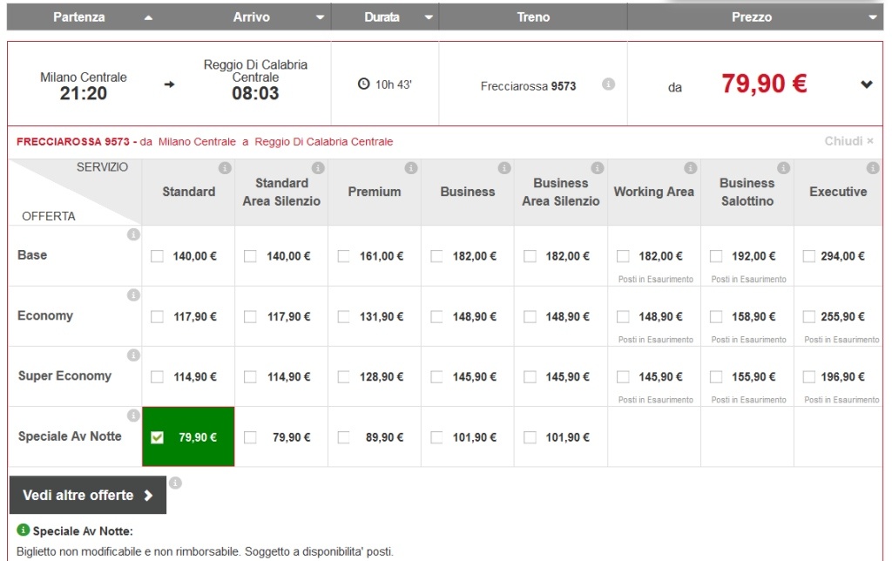Show info for Executive service column
892x561 pixels.
tap(874, 168)
